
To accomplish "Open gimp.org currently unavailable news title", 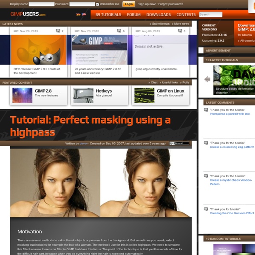I will tap(156, 69).
